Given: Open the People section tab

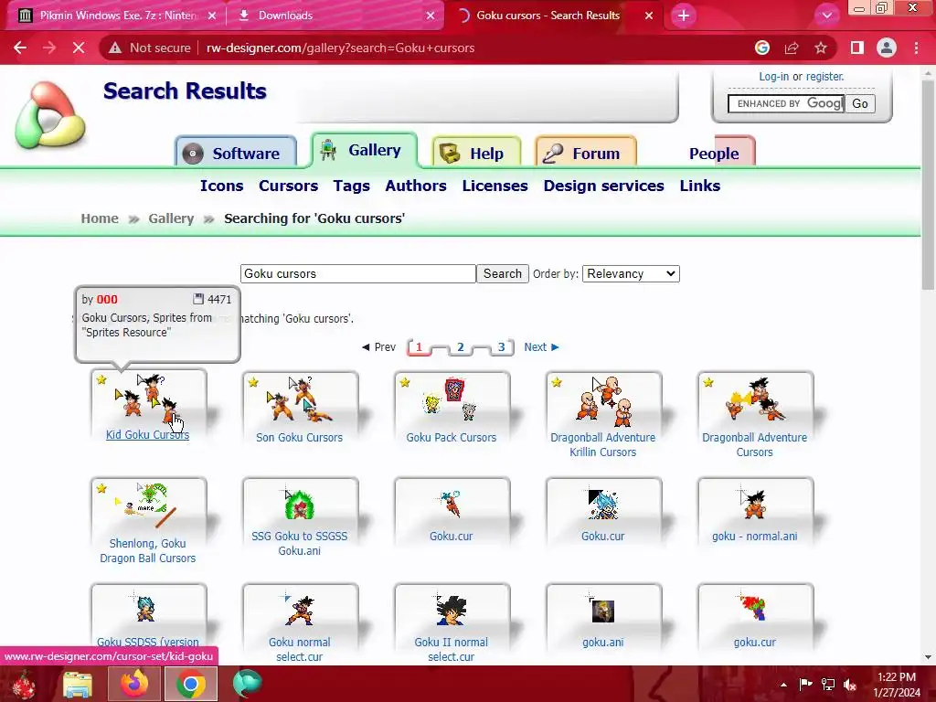Looking at the screenshot, I should [x=714, y=154].
